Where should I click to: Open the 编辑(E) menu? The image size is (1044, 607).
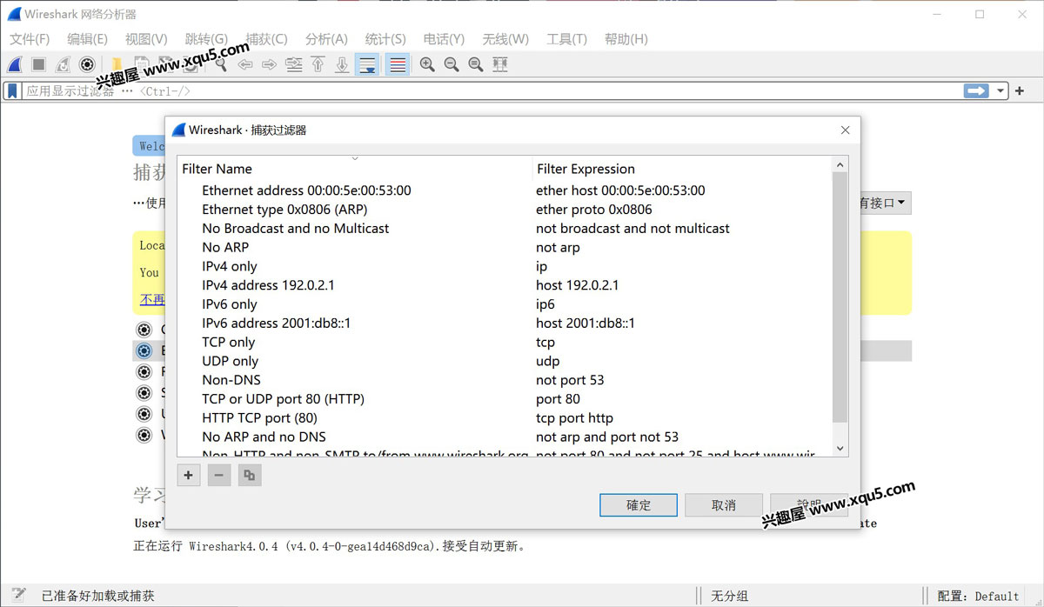(x=87, y=39)
